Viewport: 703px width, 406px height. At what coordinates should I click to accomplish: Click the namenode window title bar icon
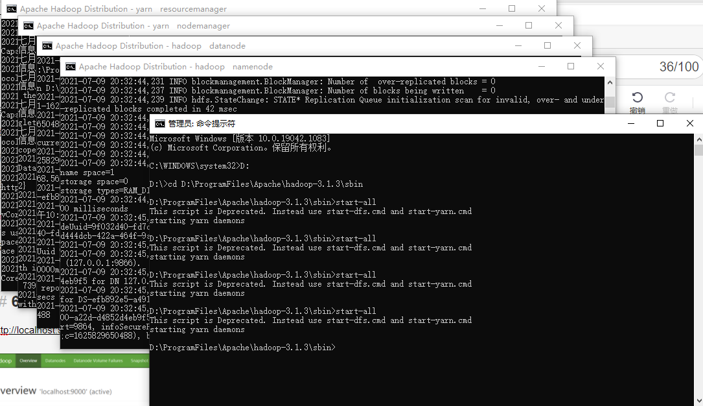(71, 67)
